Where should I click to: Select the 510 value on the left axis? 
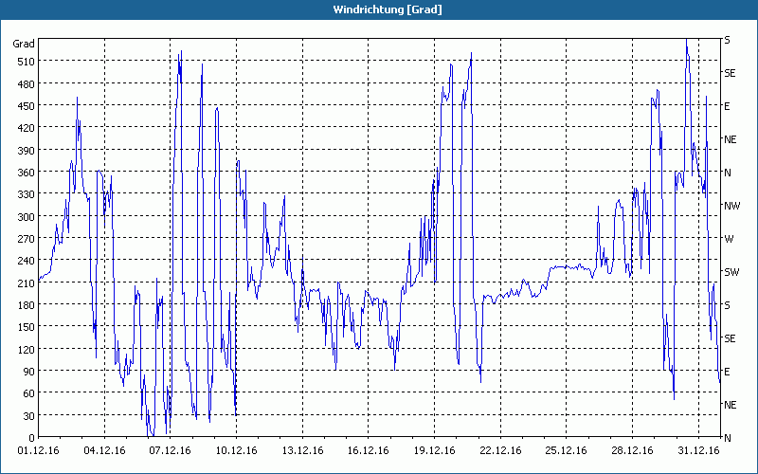pyautogui.click(x=26, y=62)
